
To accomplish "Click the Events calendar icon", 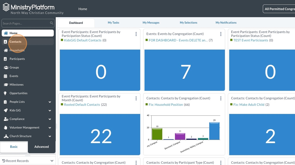I will [x=6, y=76].
